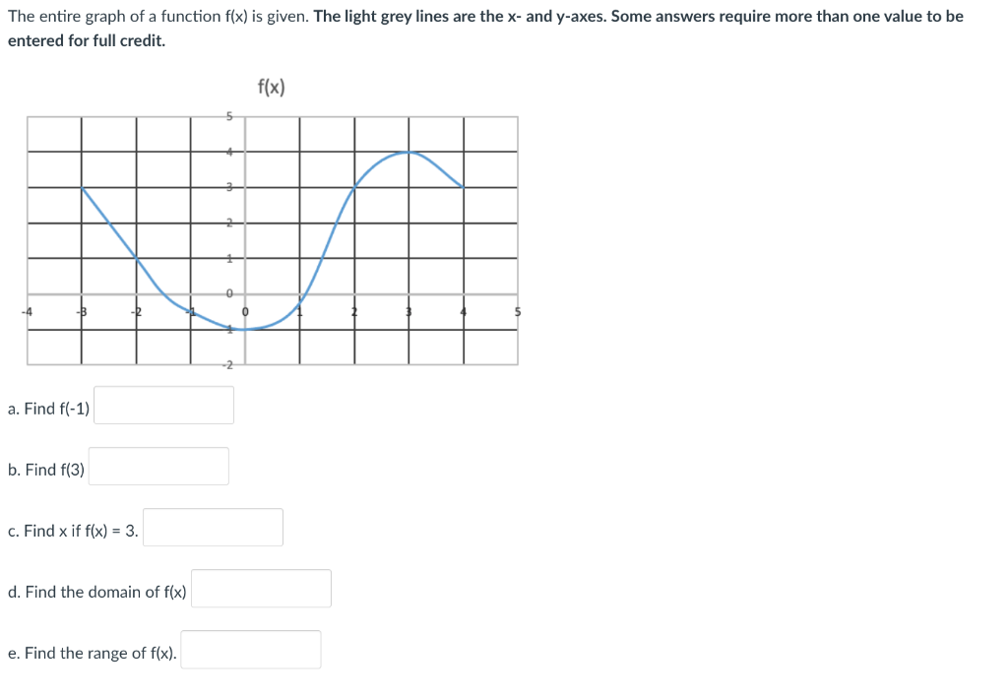The image size is (1008, 698).
Task: Click the -2 label at bottom of y-axis
Action: click(x=226, y=362)
